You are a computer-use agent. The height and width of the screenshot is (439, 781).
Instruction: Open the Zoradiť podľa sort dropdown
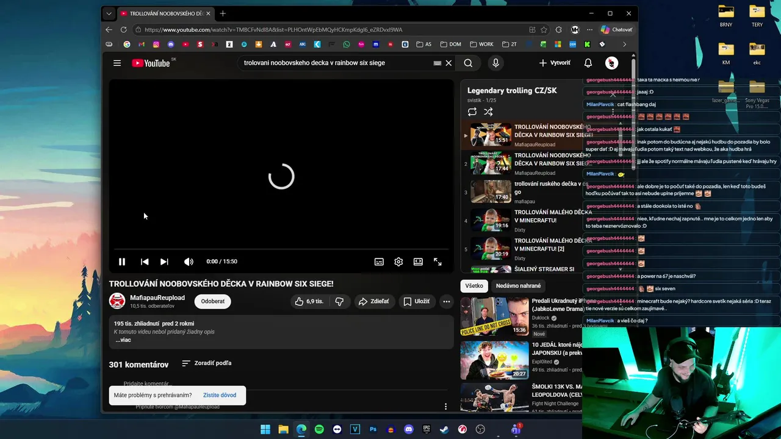207,363
